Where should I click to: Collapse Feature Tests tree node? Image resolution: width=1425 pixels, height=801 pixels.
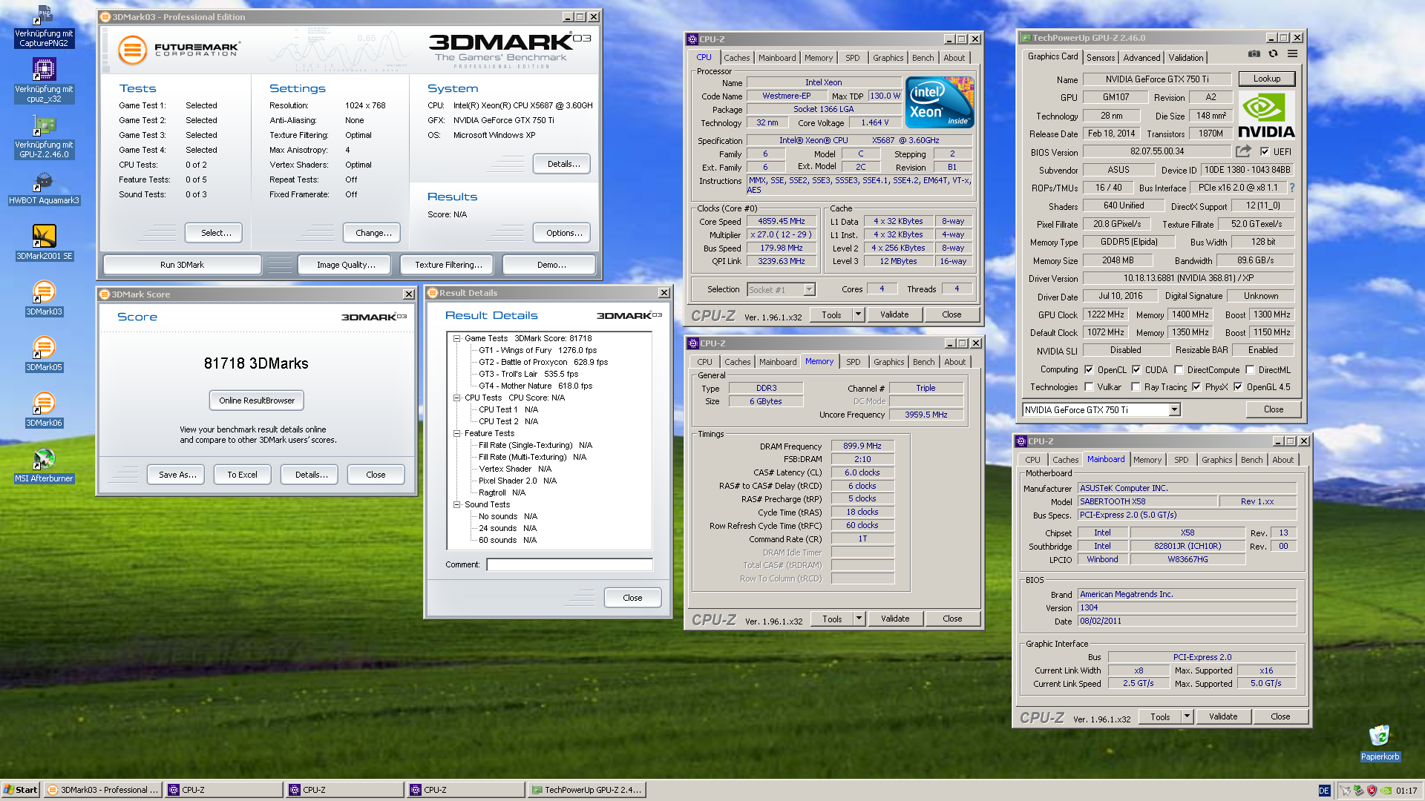pyautogui.click(x=457, y=433)
